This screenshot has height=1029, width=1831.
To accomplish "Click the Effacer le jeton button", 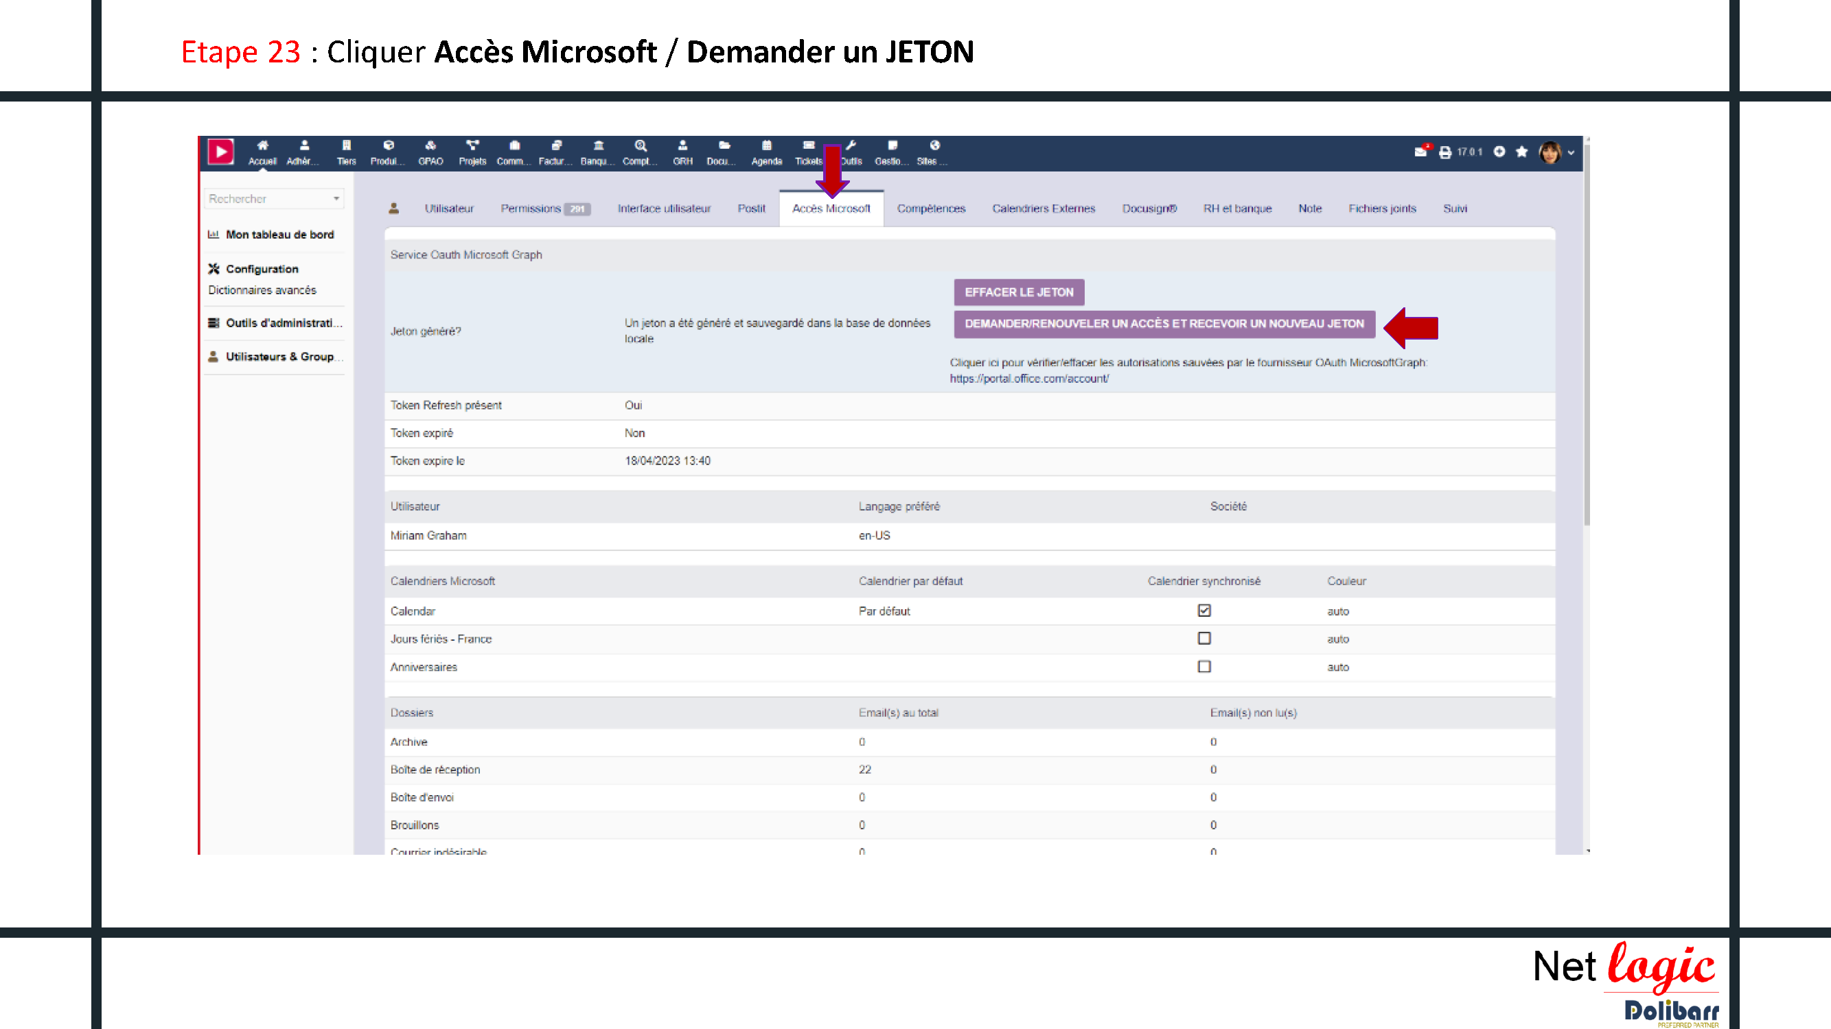I will pyautogui.click(x=1019, y=292).
